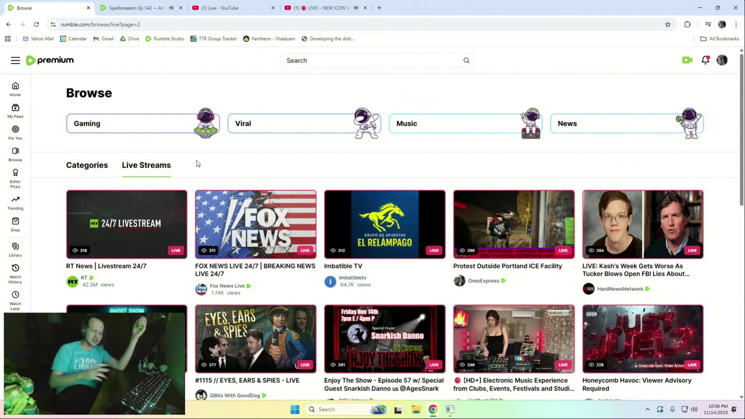The width and height of the screenshot is (745, 419).
Task: Click the Rumble premium logo
Action: tap(50, 61)
